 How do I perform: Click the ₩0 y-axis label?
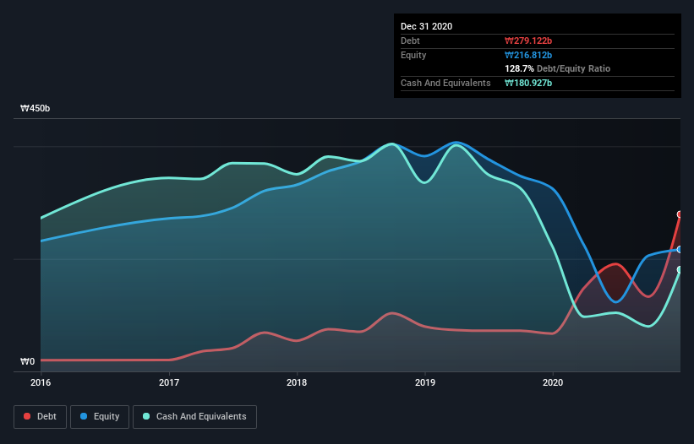(27, 361)
